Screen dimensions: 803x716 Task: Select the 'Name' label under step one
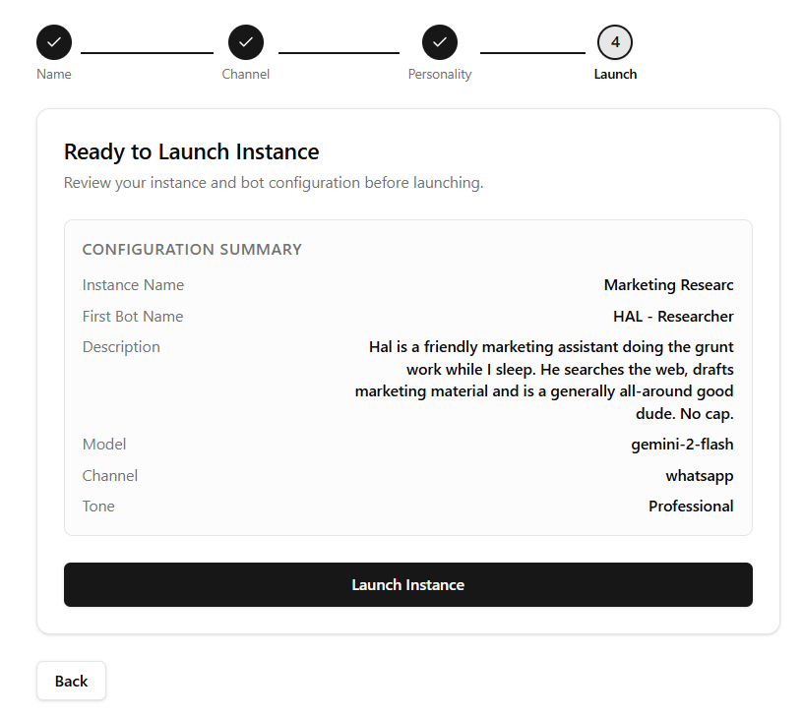coord(54,74)
